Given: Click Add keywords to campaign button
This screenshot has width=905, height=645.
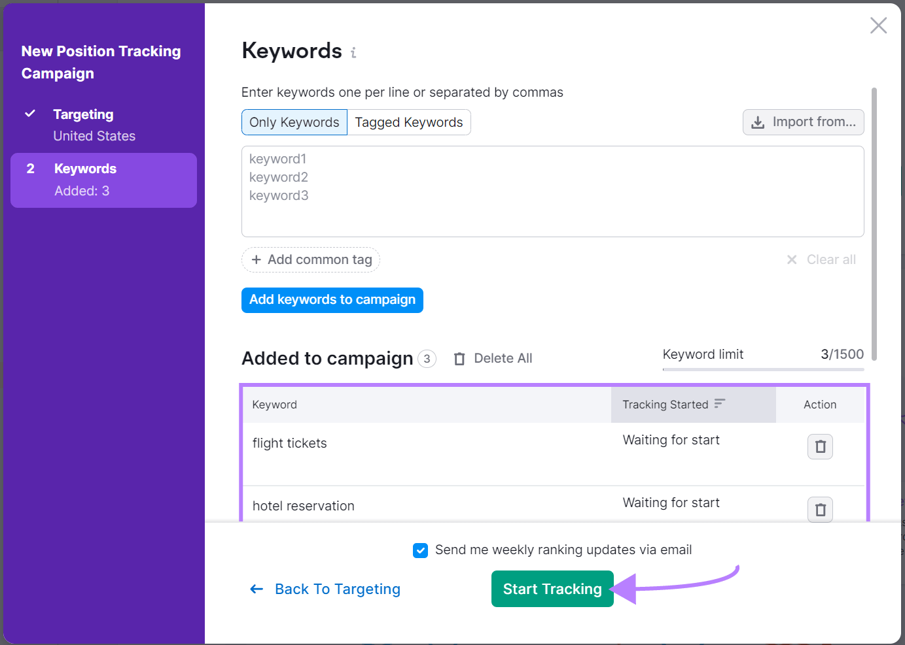Looking at the screenshot, I should (x=332, y=300).
